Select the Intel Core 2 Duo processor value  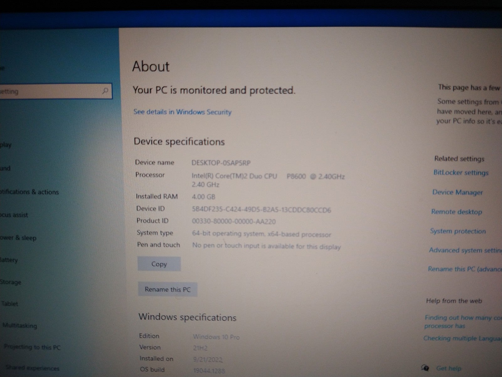[x=268, y=180]
